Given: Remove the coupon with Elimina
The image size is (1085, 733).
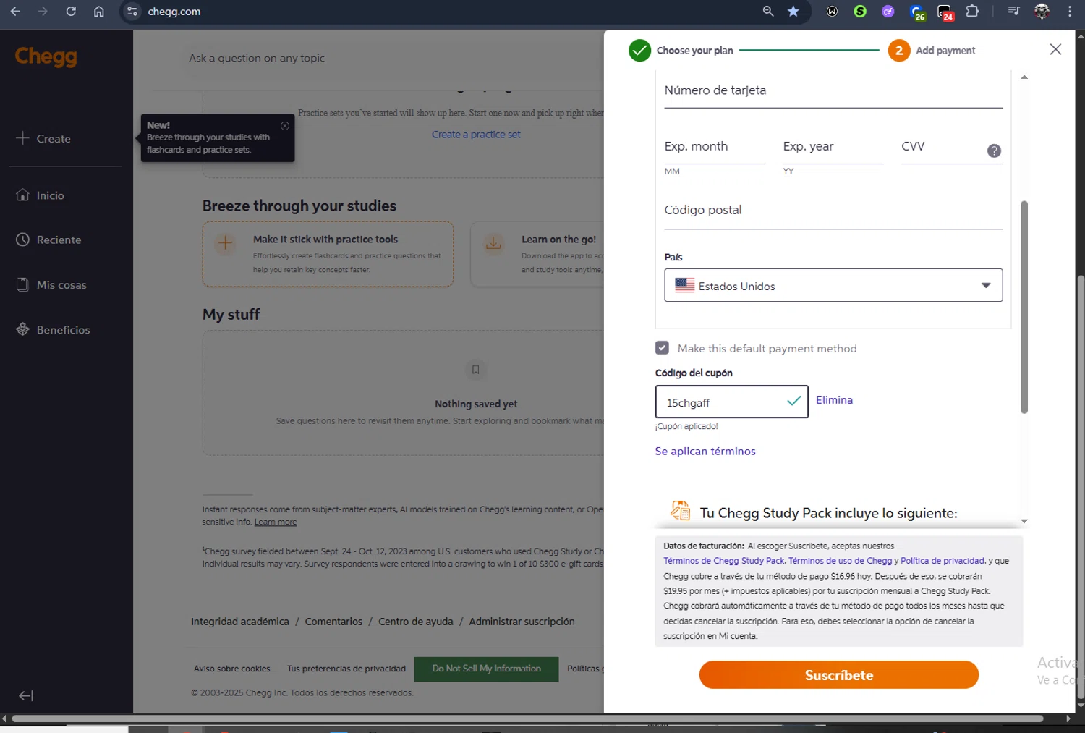Looking at the screenshot, I should [x=834, y=399].
